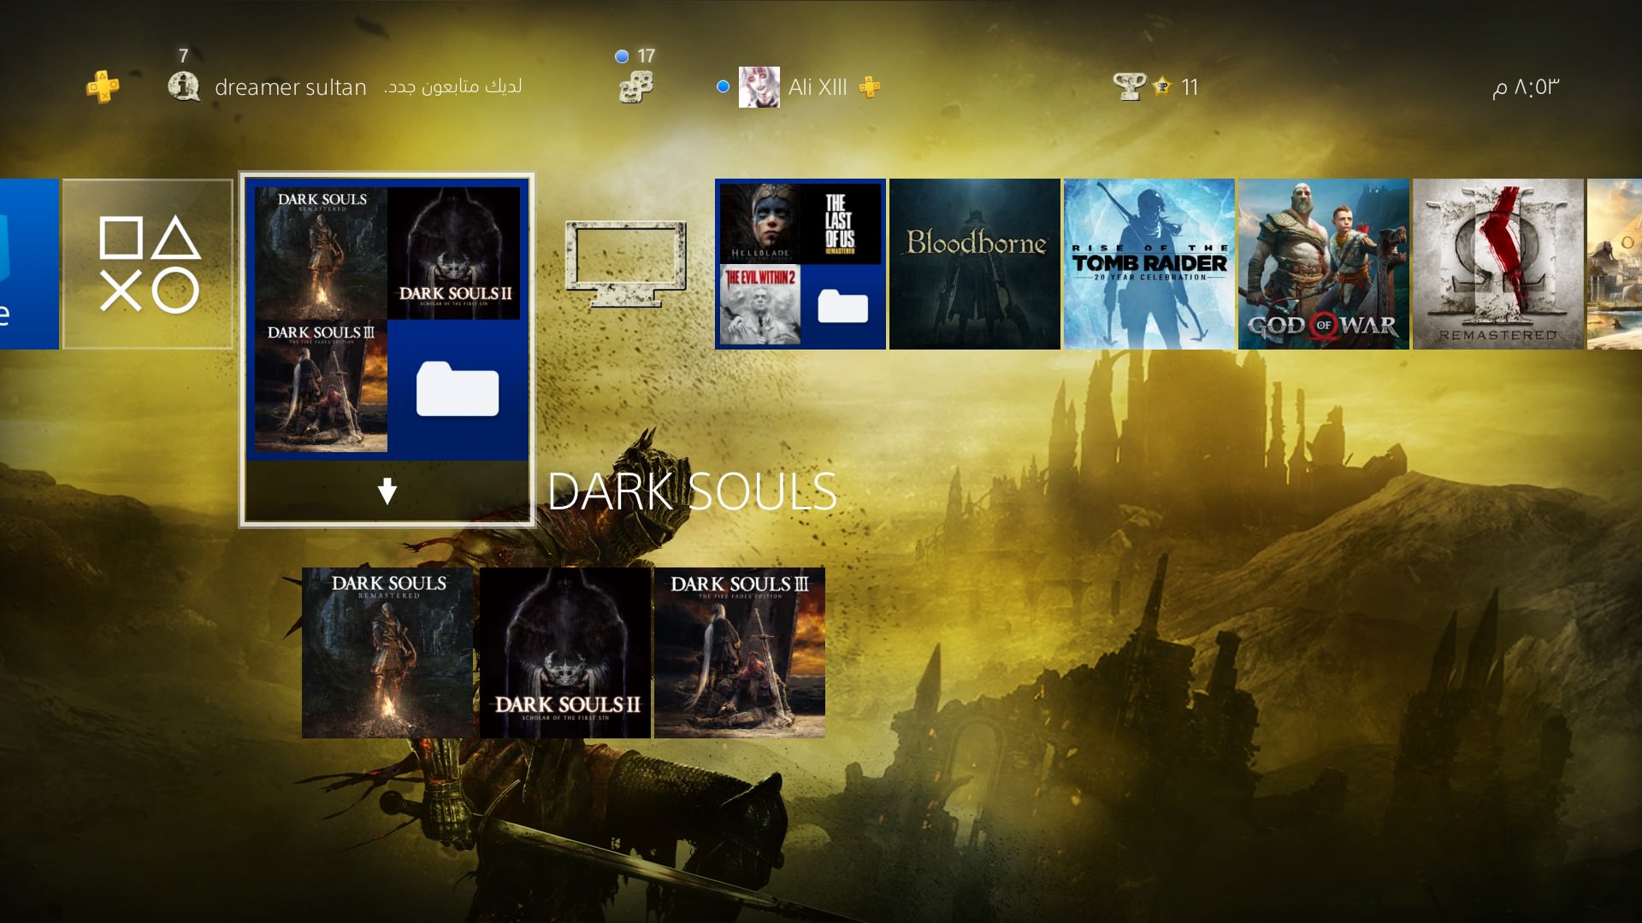
Task: Click the DARK SOULS folder title text
Action: (x=692, y=491)
